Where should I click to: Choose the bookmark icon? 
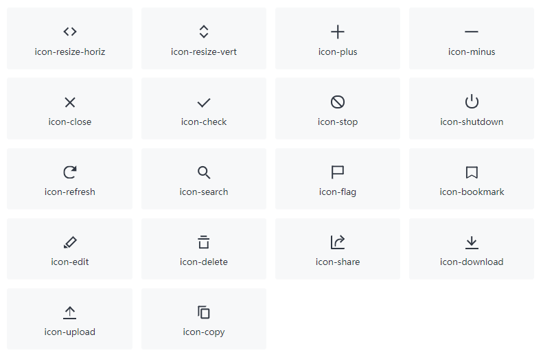(472, 172)
